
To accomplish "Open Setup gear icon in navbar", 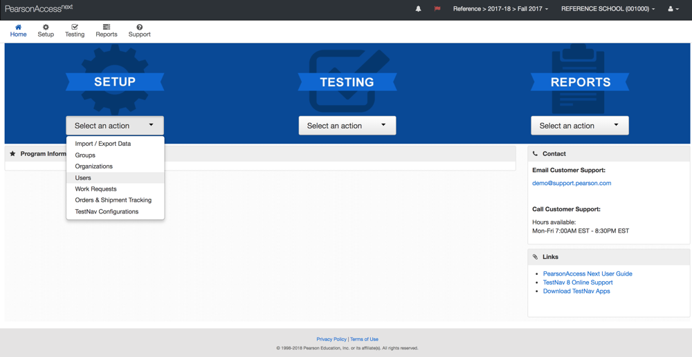I will [46, 28].
